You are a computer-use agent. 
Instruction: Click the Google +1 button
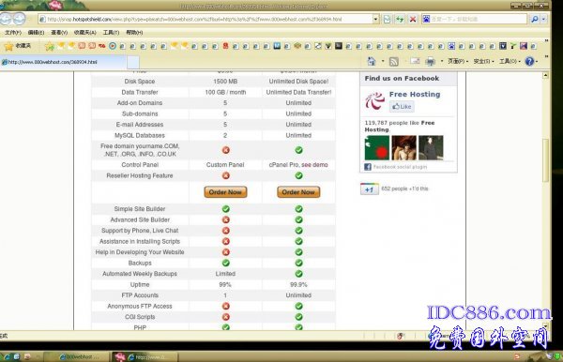click(370, 189)
